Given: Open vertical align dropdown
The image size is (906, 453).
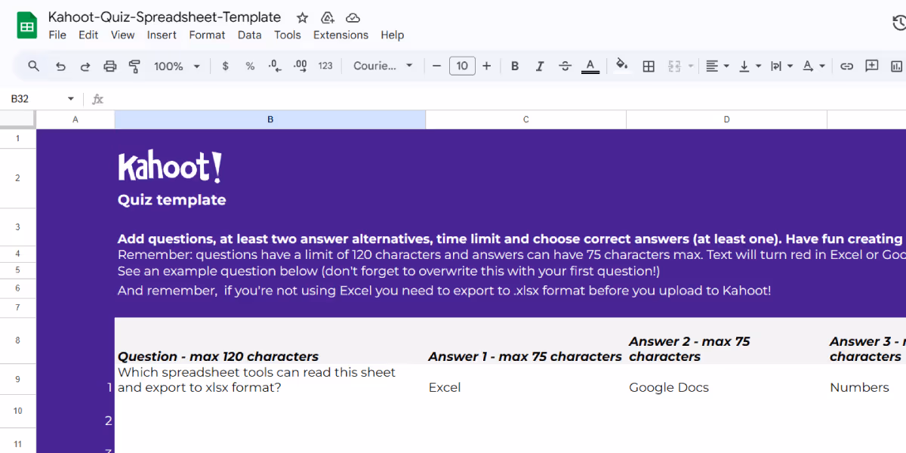Looking at the screenshot, I should coord(750,66).
